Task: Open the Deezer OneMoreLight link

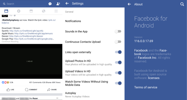Action: pos(26,36)
